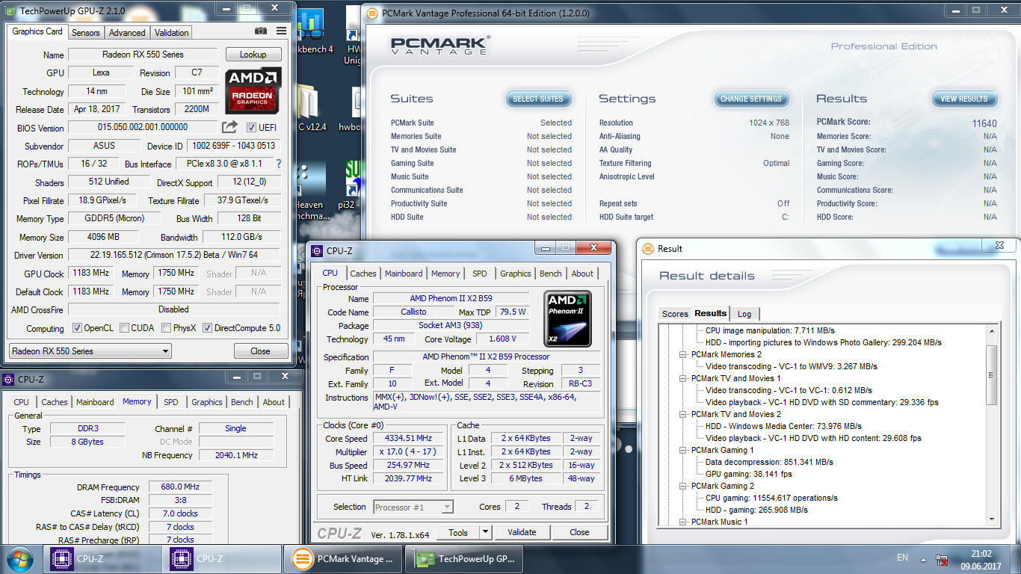
Task: Open the Processor #1 selection dropdown
Action: [413, 507]
